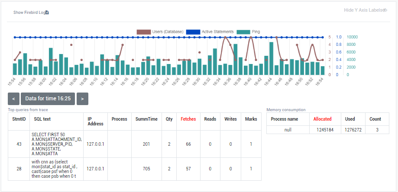The width and height of the screenshot is (398, 192).
Task: Click the 16:02 time label on chart axis
Action: coord(53,82)
